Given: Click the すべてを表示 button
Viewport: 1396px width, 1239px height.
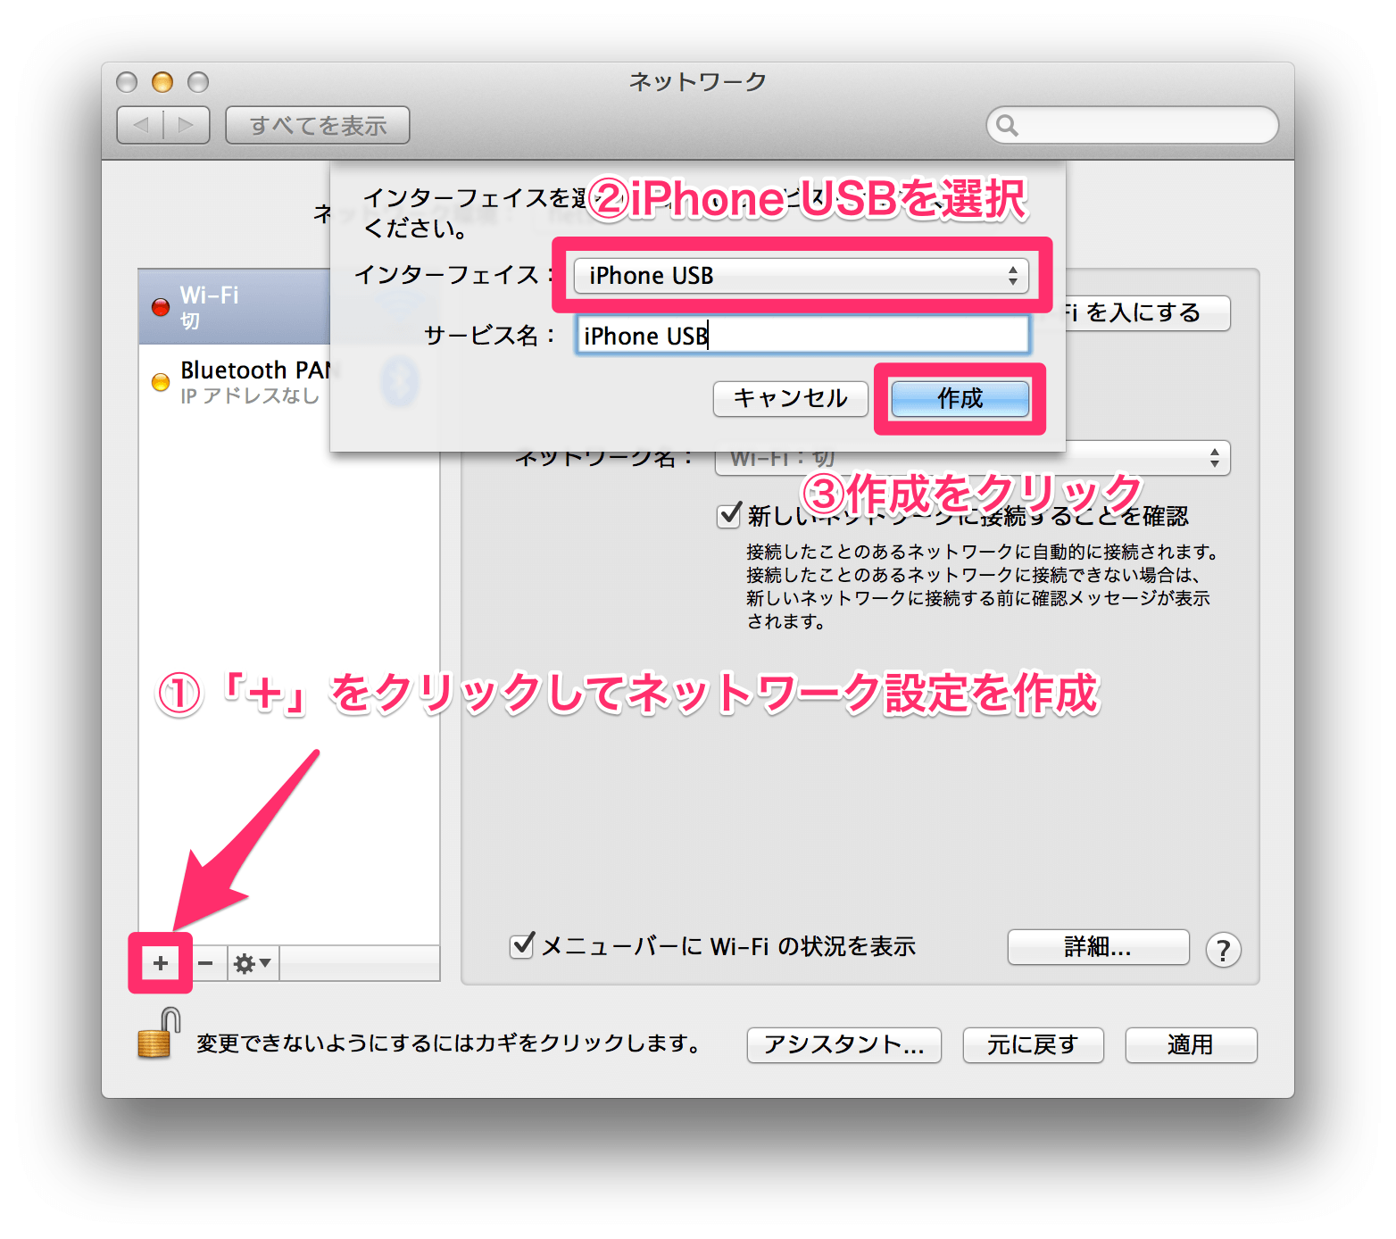Looking at the screenshot, I should (318, 125).
